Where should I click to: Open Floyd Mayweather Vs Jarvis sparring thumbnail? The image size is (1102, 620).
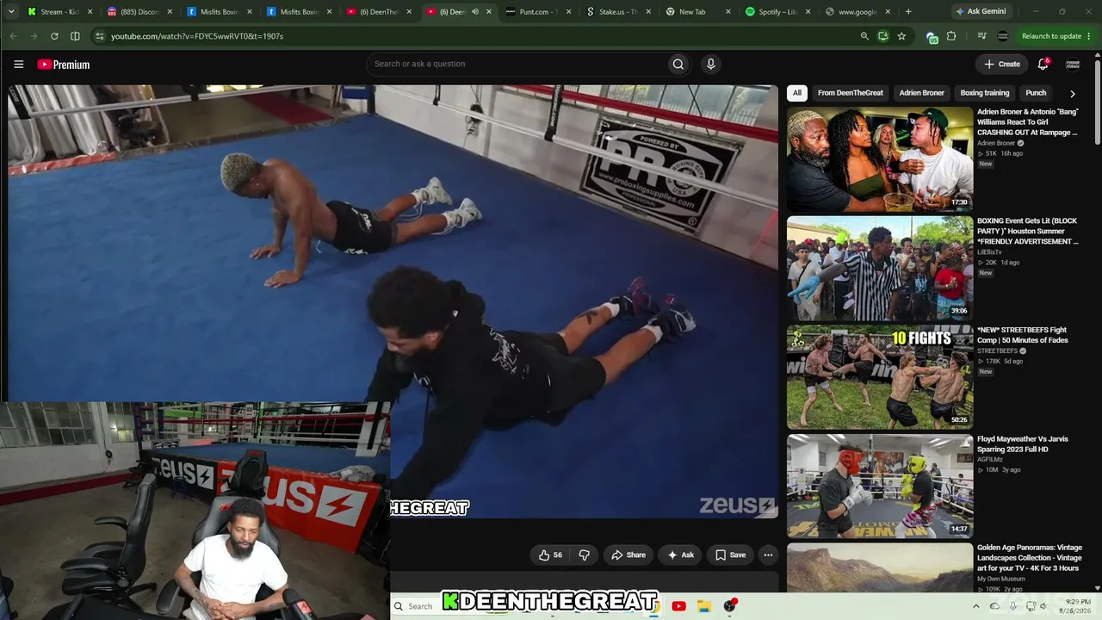tap(880, 487)
